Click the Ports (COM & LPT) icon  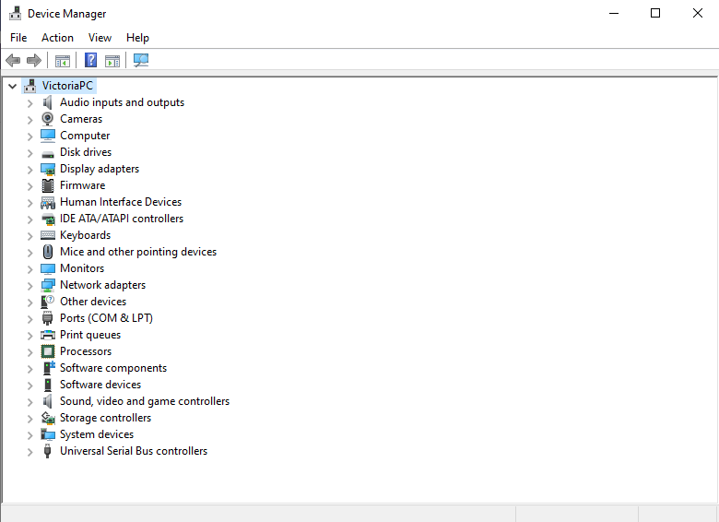(x=47, y=318)
